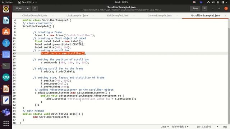Click line 18 s.setBounds code
The width and height of the screenshot is (230, 129).
point(65,62)
